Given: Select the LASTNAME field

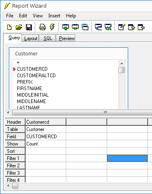Looking at the screenshot, I should 29,107.
